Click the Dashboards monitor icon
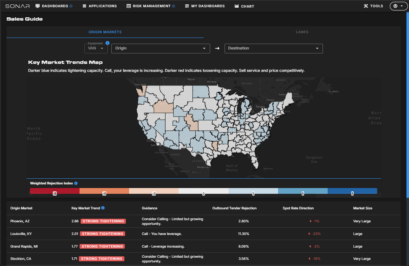Screen dimensions: 409x266 pos(38,6)
